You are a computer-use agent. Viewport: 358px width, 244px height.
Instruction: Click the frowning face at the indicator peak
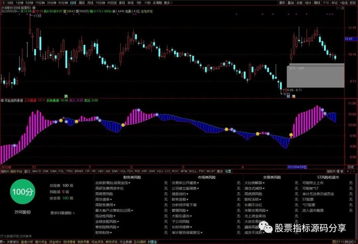[322, 110]
